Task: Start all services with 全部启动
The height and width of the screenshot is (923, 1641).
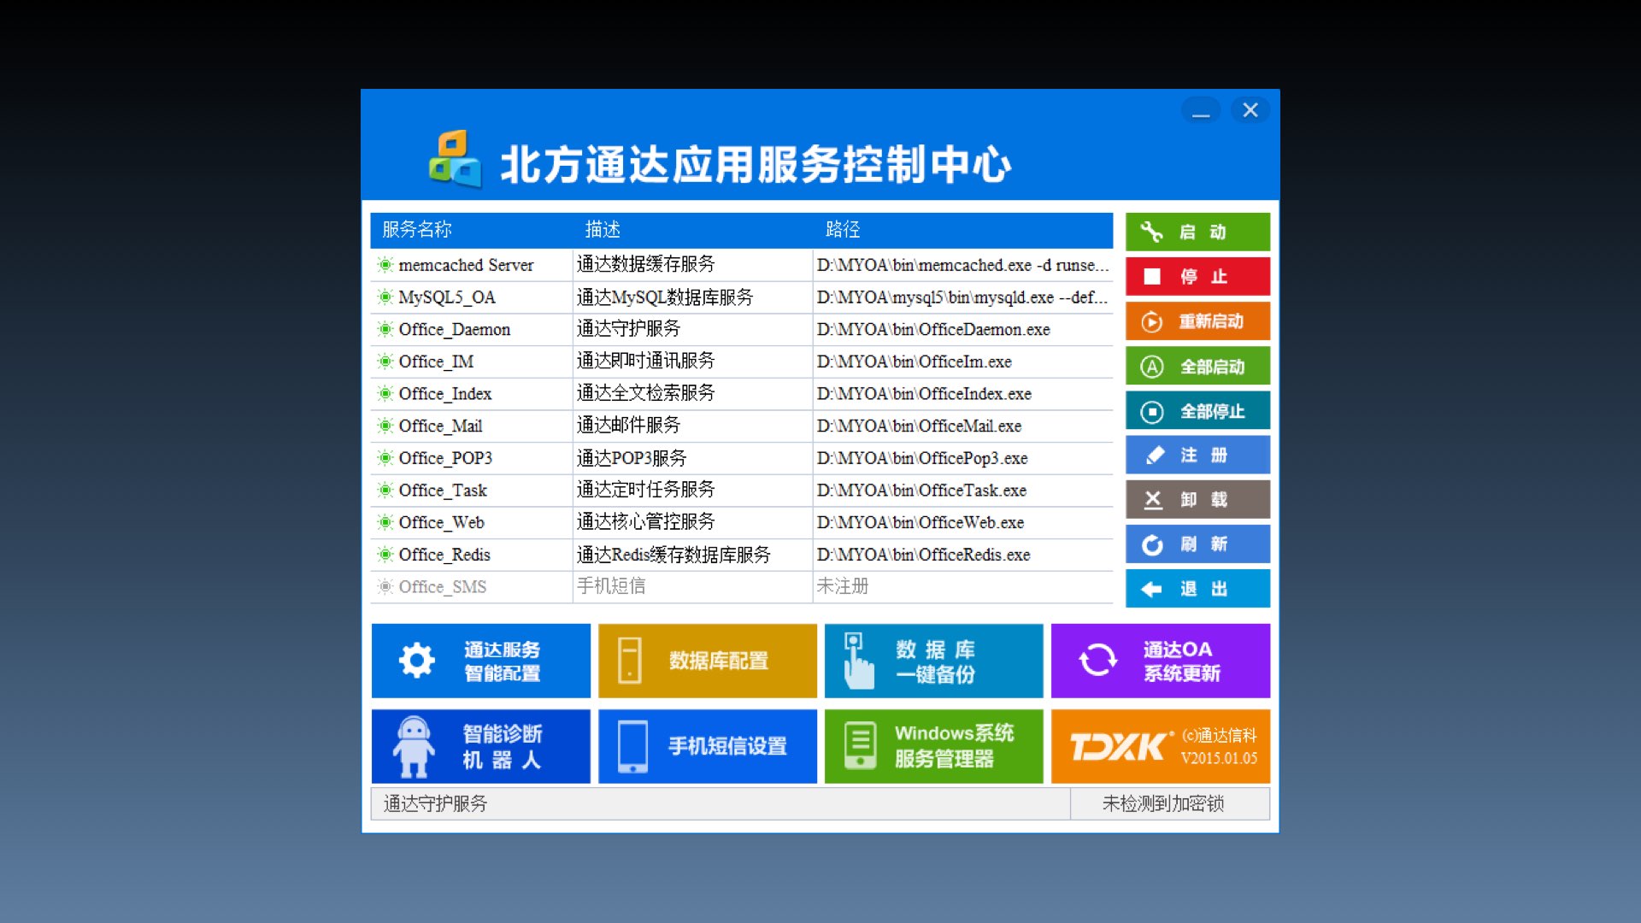Action: click(1197, 366)
